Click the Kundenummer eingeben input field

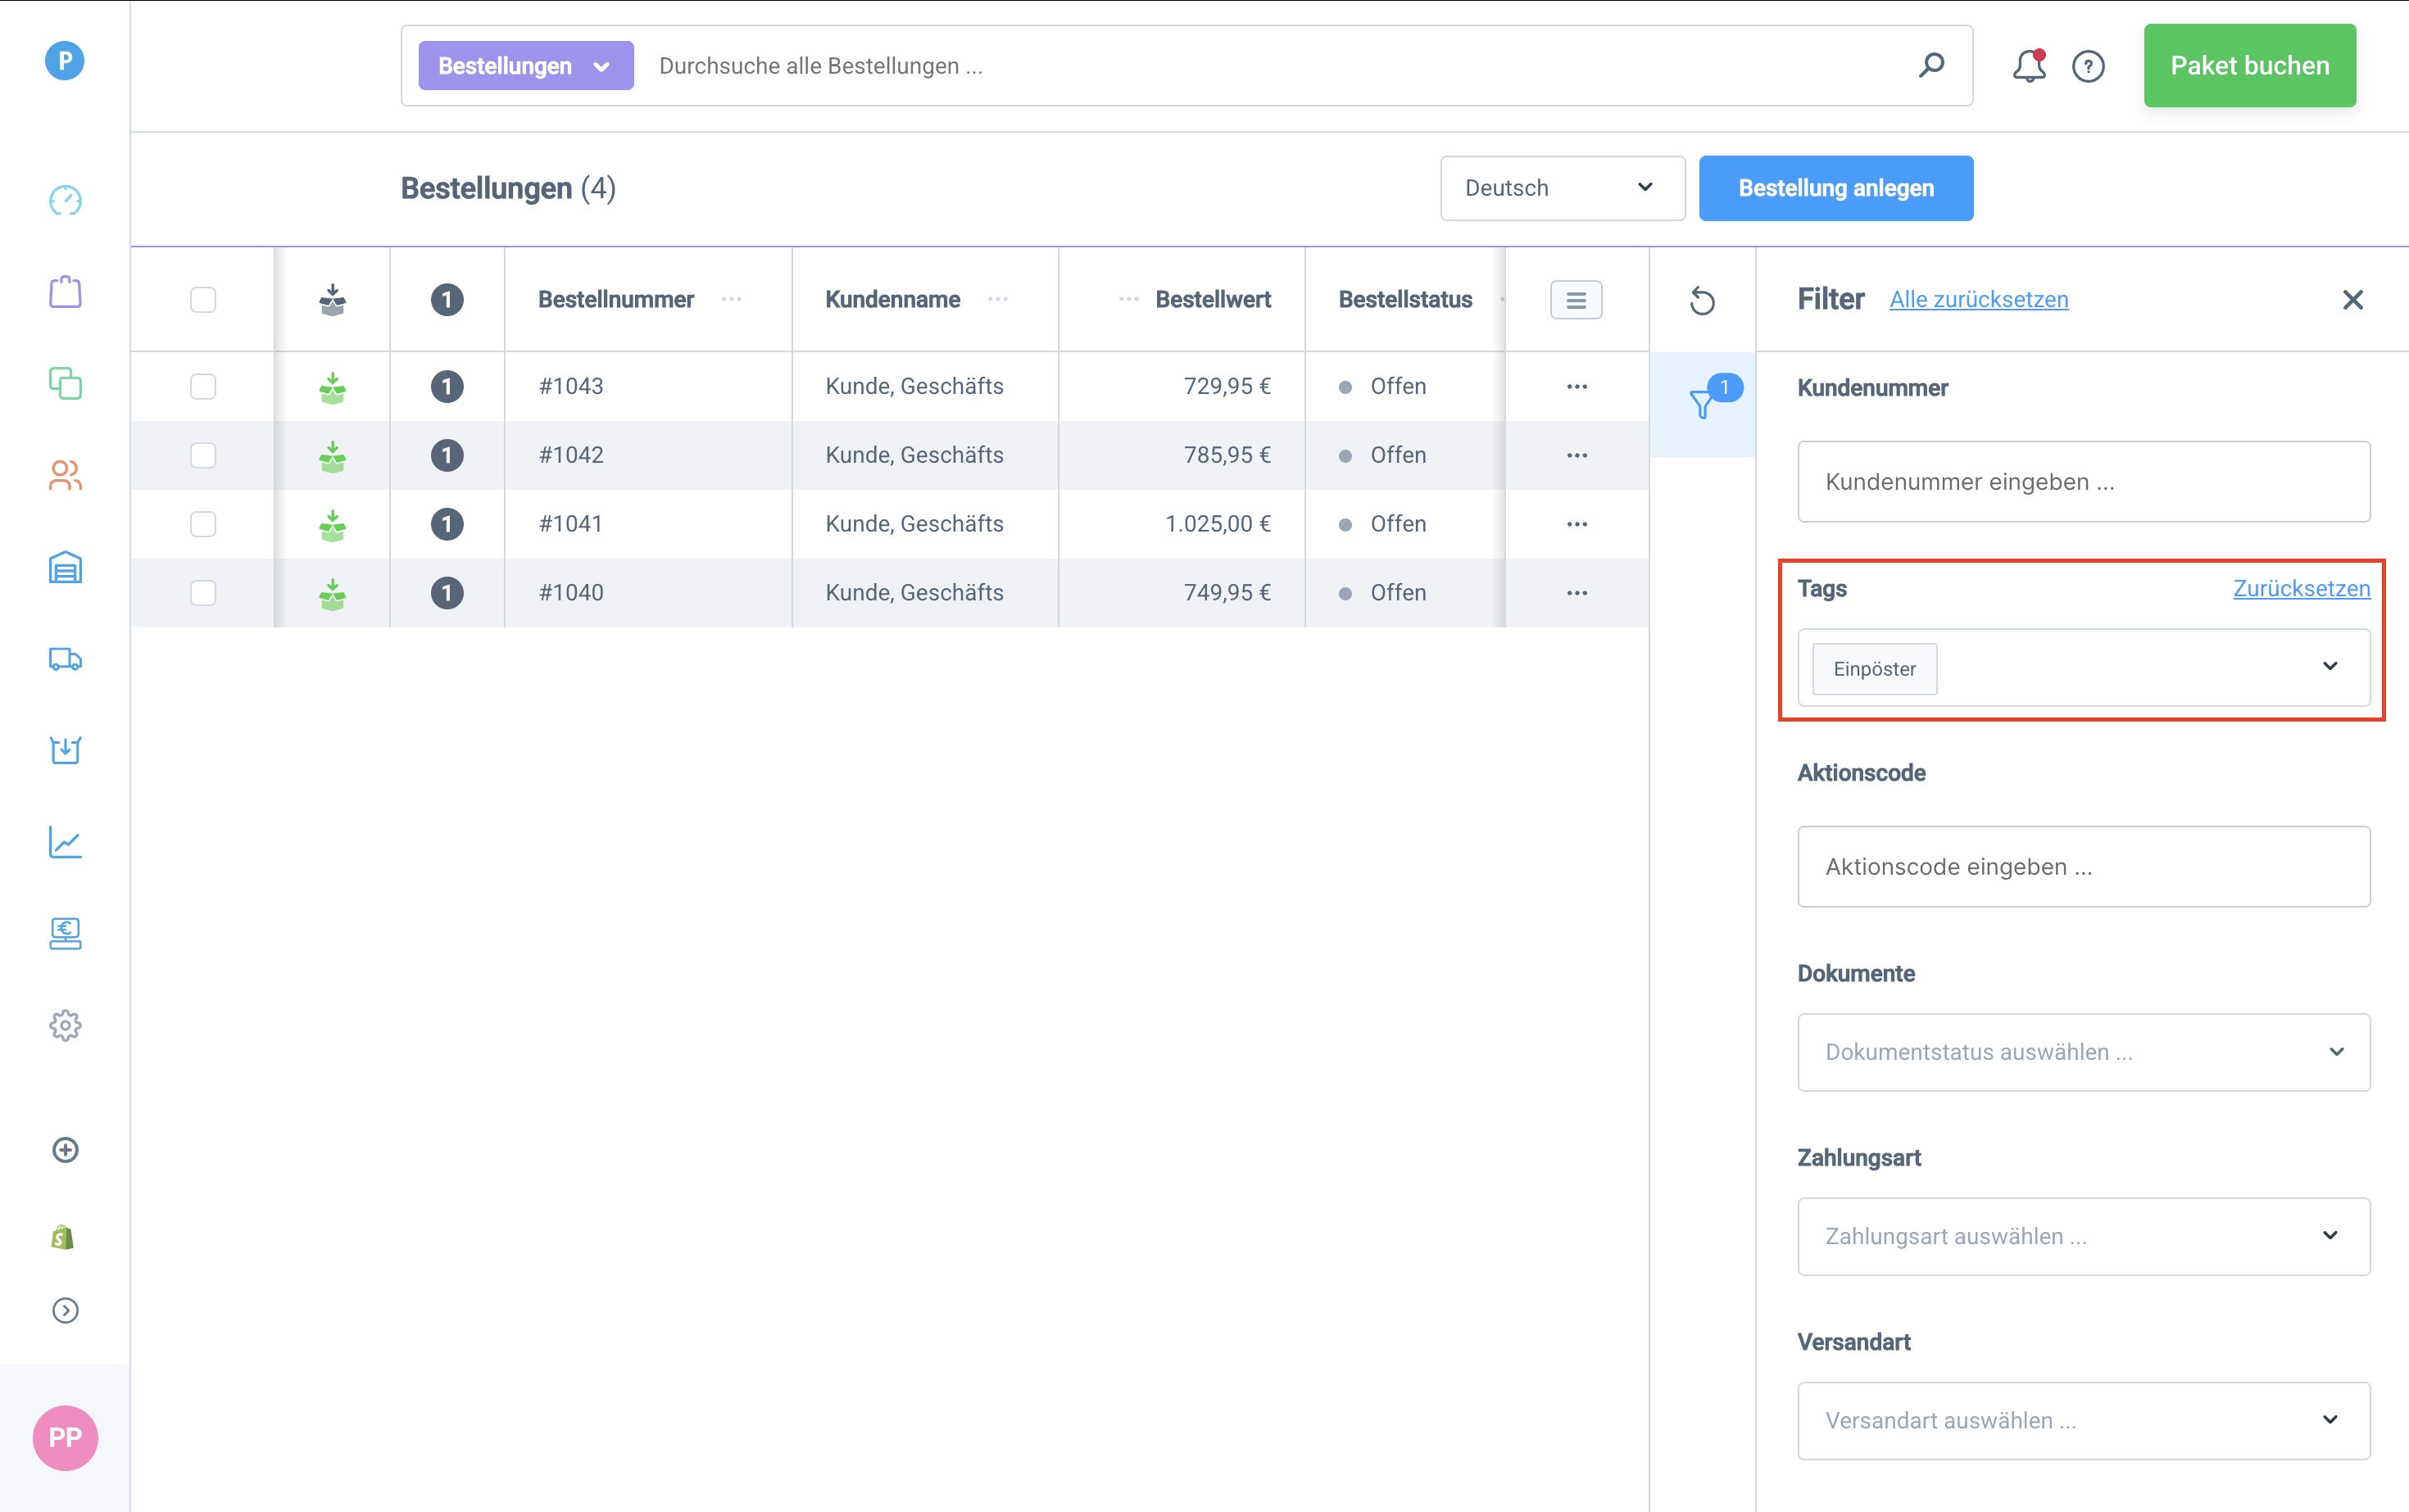(2084, 482)
